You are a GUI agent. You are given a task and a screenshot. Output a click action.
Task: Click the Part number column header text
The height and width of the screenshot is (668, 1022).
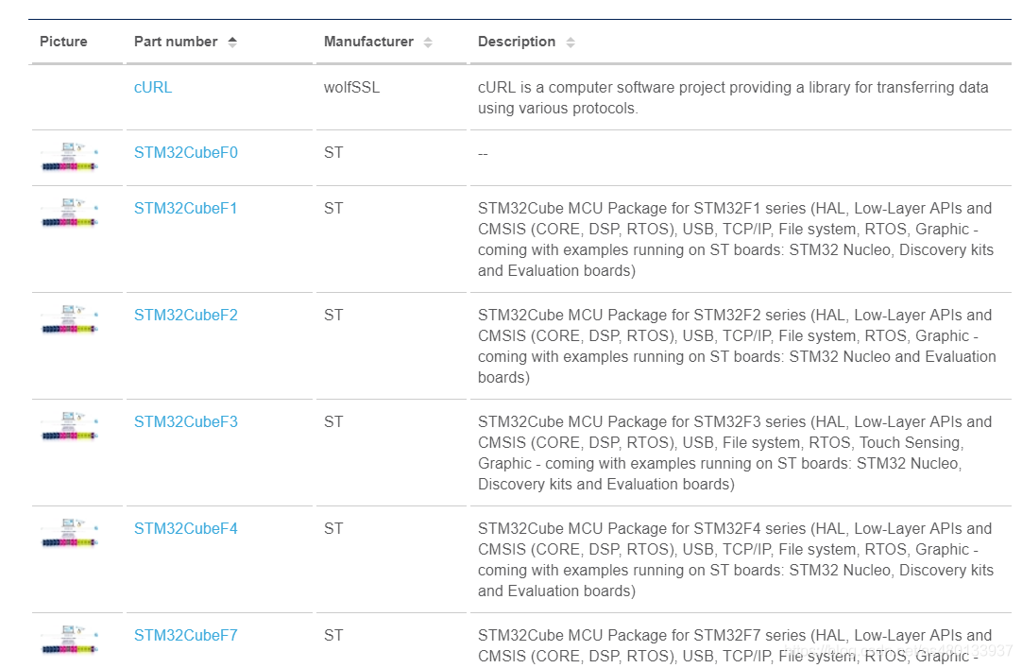176,42
